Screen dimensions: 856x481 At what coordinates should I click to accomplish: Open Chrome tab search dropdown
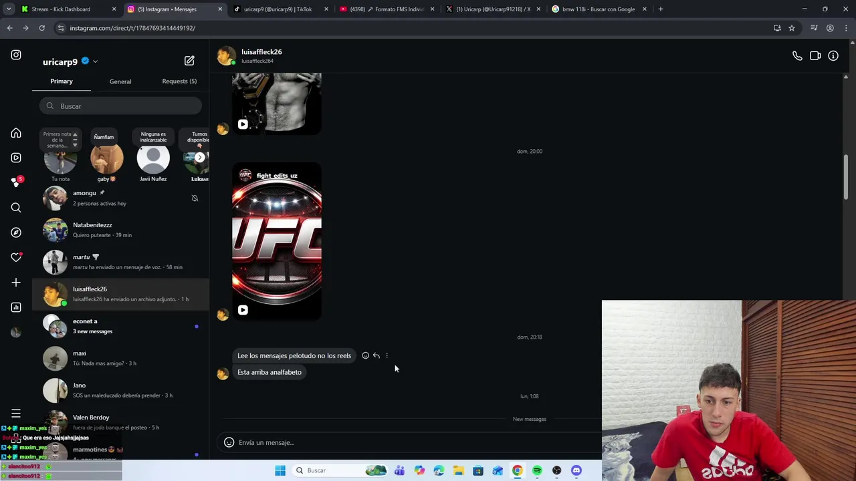(x=9, y=9)
